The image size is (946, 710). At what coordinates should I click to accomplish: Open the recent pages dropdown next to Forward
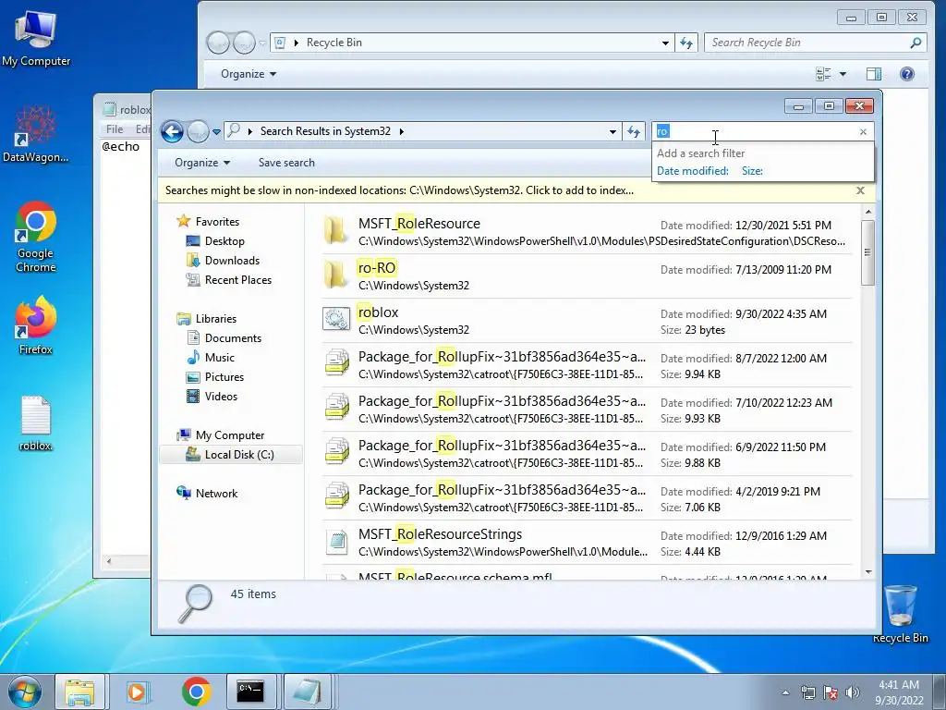pyautogui.click(x=216, y=131)
